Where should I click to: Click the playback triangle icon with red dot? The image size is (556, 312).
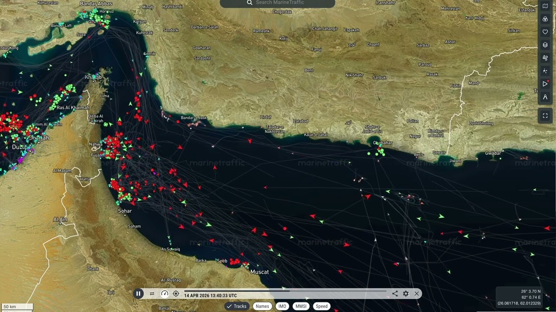point(545,84)
